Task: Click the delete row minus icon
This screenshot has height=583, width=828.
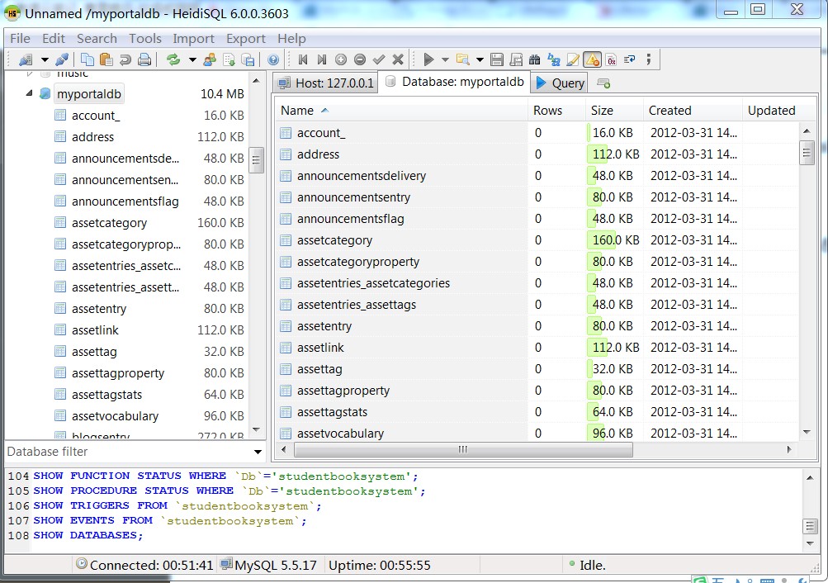Action: click(360, 59)
